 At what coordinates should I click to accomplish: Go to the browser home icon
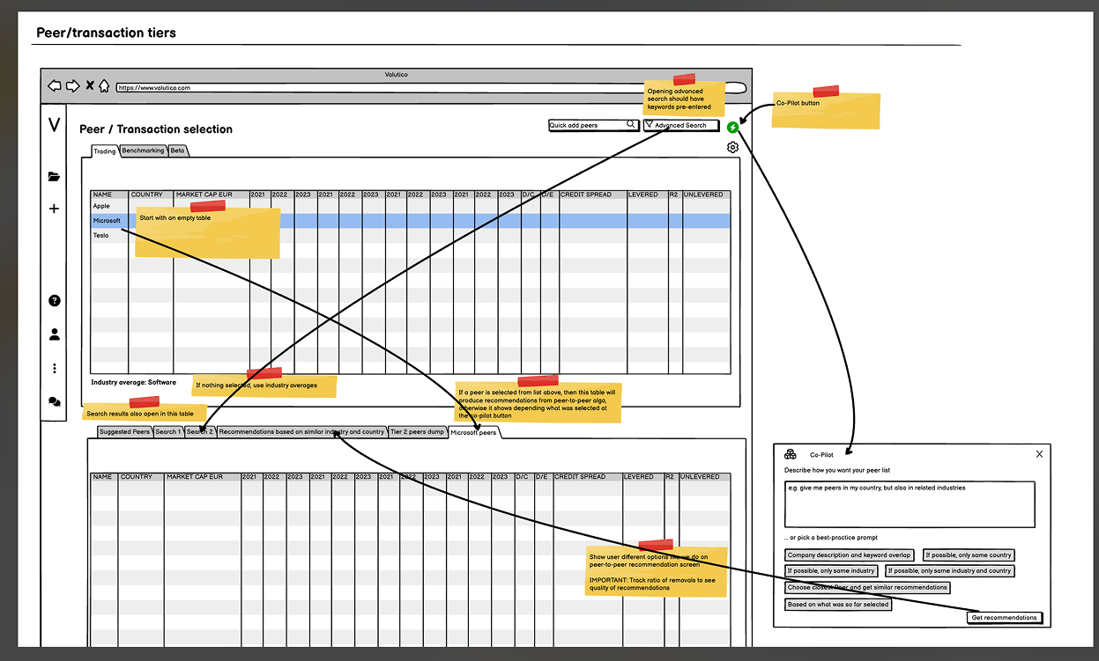[x=104, y=86]
